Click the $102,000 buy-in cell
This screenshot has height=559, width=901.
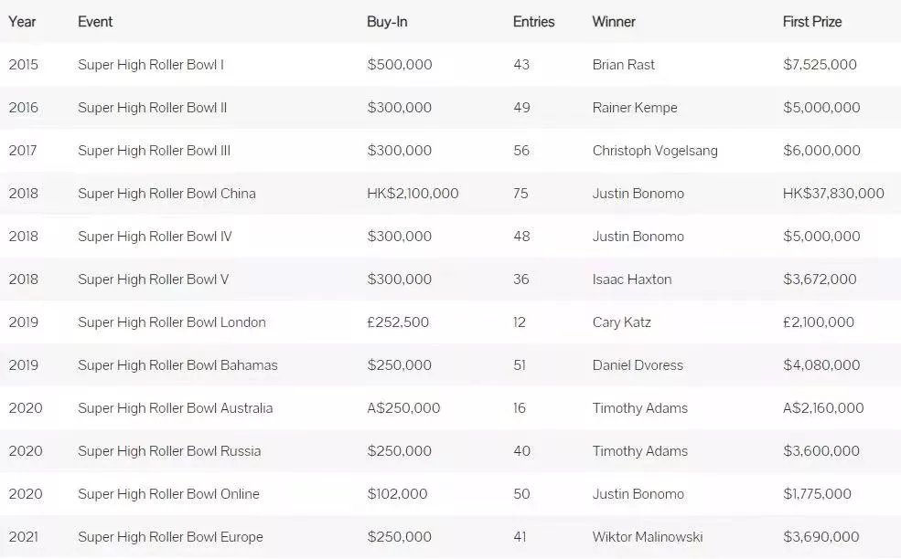click(x=397, y=494)
